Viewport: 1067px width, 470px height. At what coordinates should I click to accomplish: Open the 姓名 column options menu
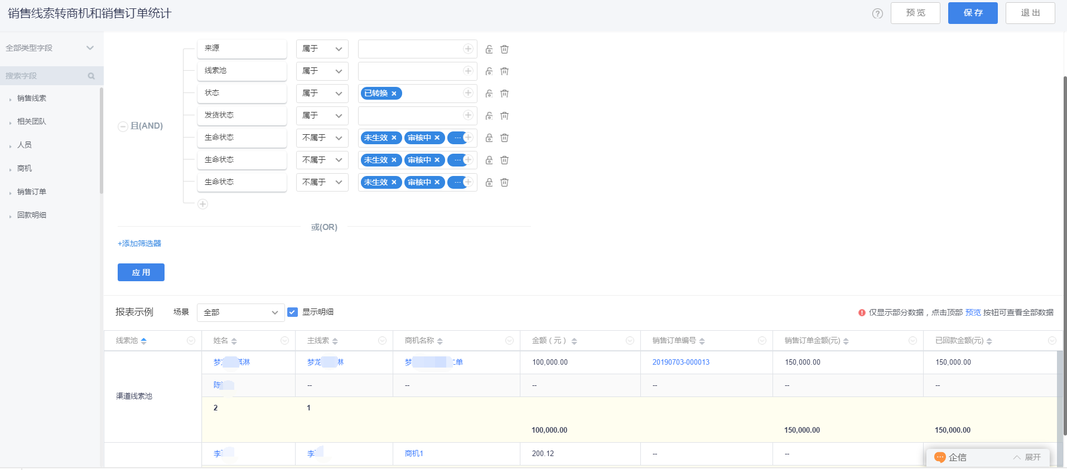(284, 341)
